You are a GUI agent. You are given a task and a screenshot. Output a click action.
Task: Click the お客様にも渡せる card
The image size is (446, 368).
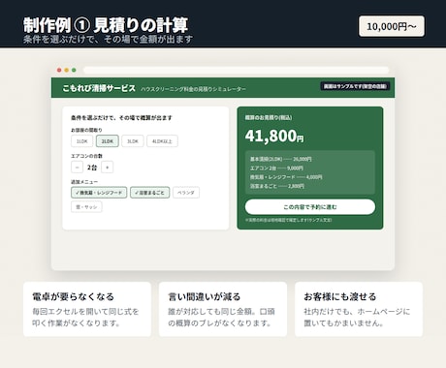359,309
